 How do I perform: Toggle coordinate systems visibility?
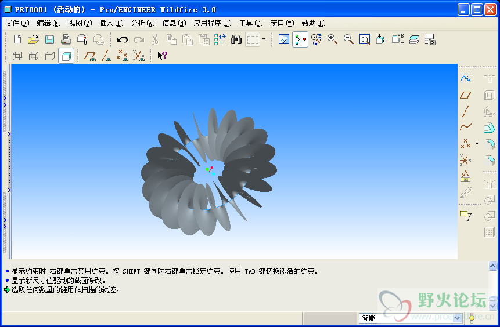click(x=138, y=56)
